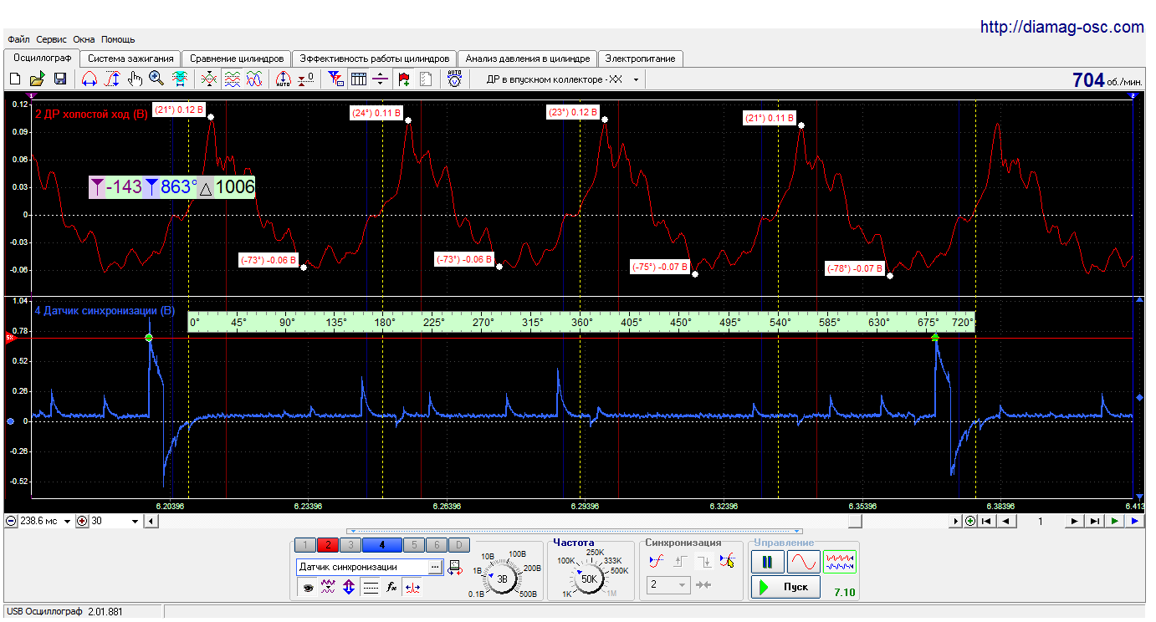The width and height of the screenshot is (1156, 622).
Task: Save recording with the floppy disk icon
Action: pyautogui.click(x=60, y=79)
